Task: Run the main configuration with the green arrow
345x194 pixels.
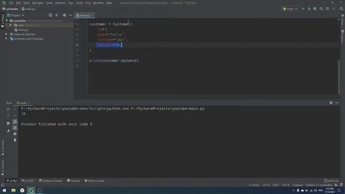Action: pos(303,9)
